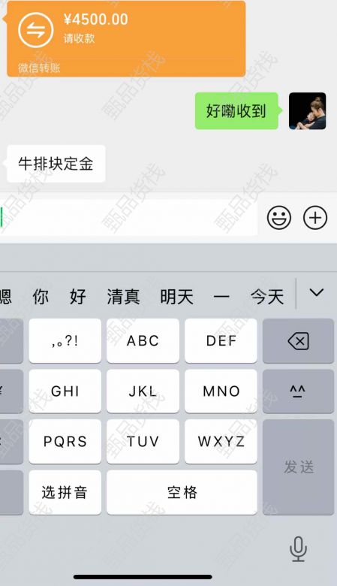Select candidate word 明天

[x=177, y=297]
